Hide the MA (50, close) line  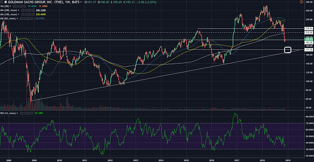coord(21,18)
